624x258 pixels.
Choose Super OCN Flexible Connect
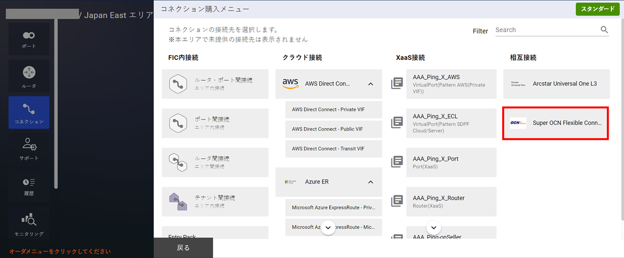[x=556, y=123]
